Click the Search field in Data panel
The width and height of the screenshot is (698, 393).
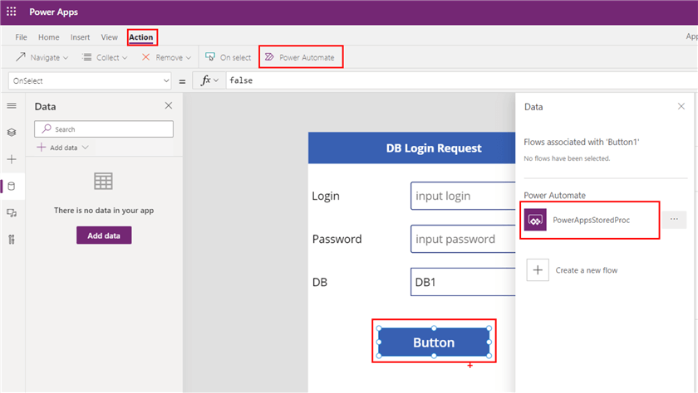(x=104, y=129)
